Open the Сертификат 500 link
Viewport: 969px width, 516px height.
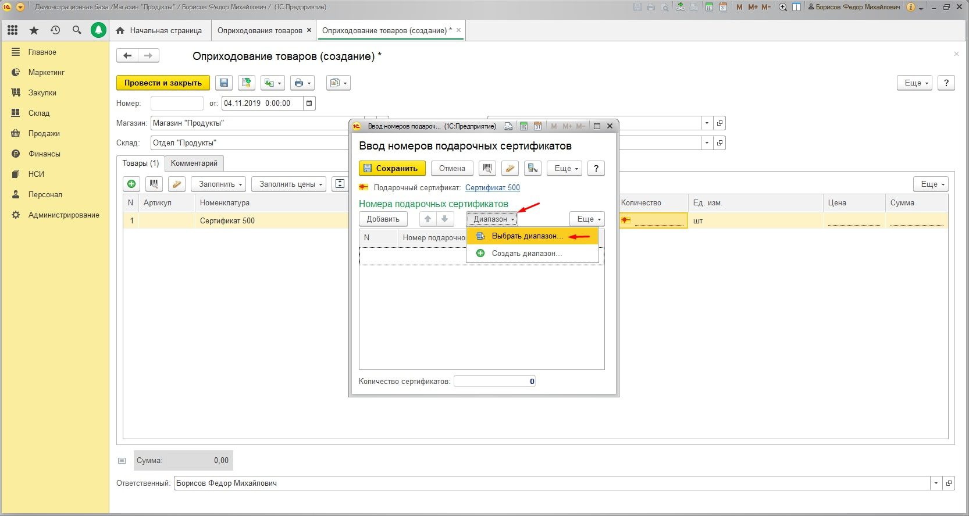[492, 187]
